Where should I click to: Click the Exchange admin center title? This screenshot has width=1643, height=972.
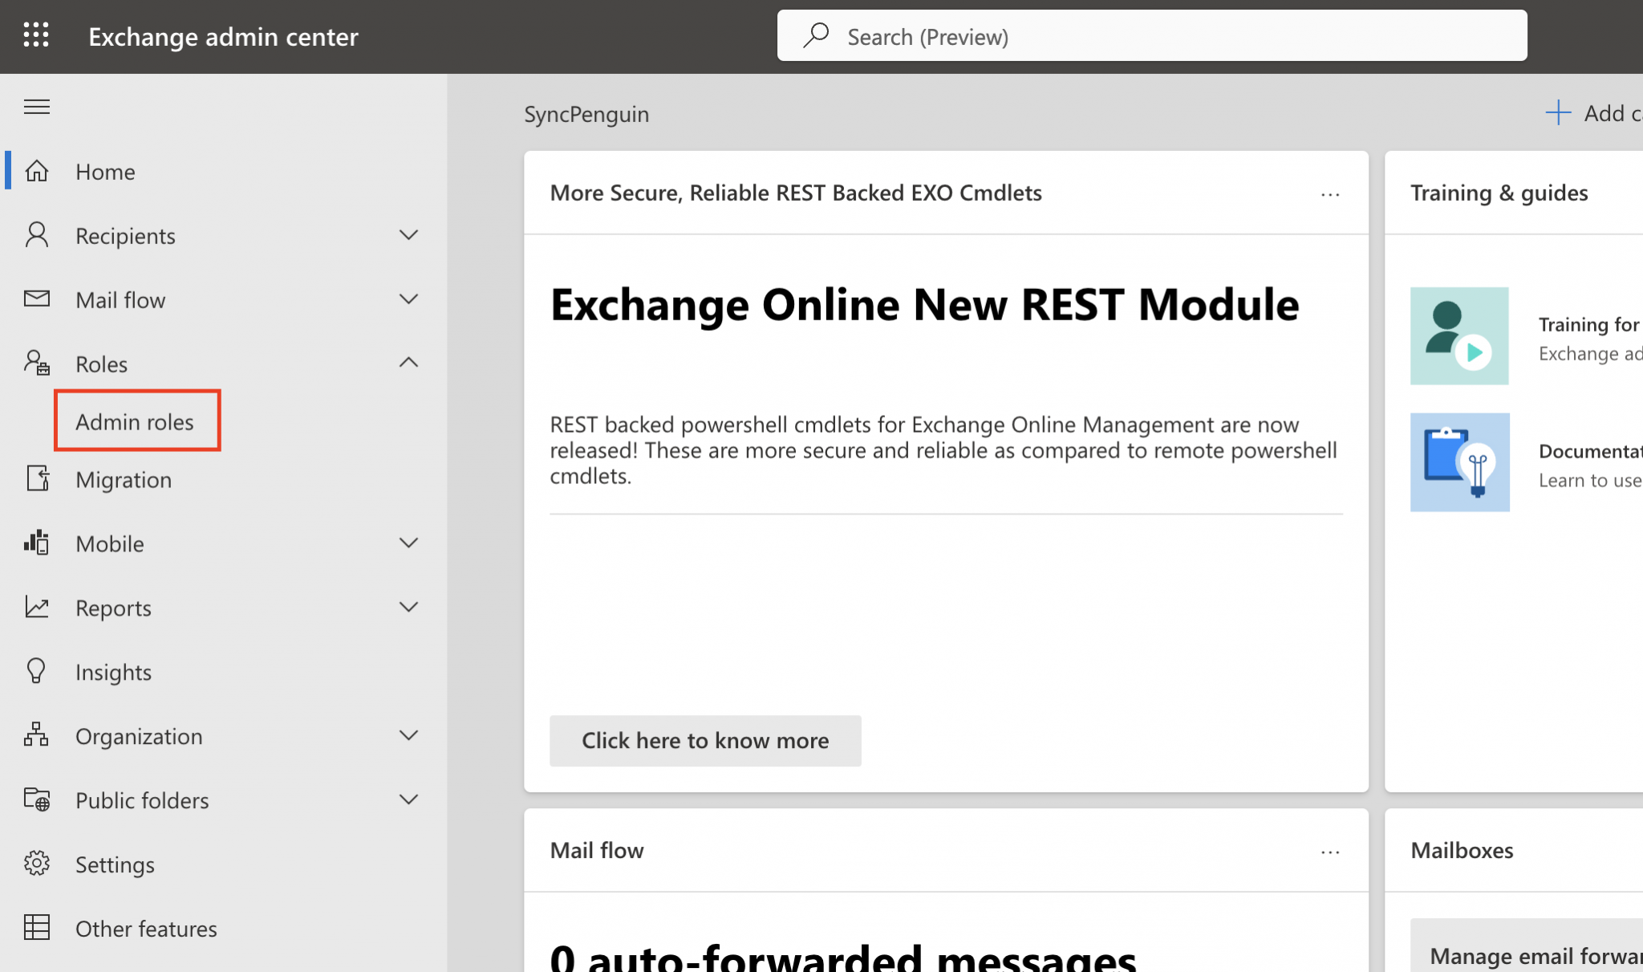[x=223, y=36]
